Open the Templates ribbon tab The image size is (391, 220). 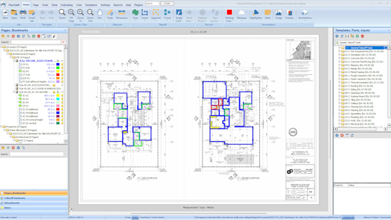pyautogui.click(x=91, y=5)
